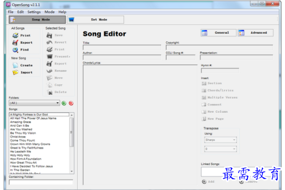Click the Save icon under Selected Song

tap(49, 35)
